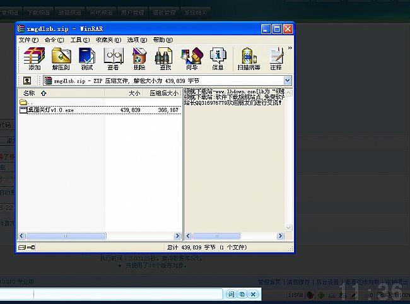410x304 pixels.
Task: Click comment pane left scroll arrow
Action: click(x=188, y=236)
